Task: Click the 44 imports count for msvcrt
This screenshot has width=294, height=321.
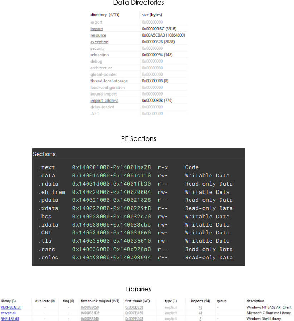Action: coord(200,313)
